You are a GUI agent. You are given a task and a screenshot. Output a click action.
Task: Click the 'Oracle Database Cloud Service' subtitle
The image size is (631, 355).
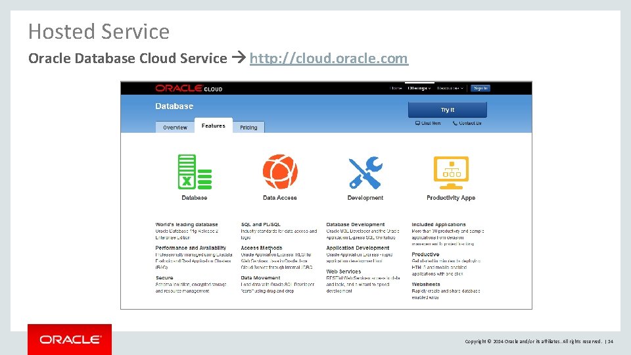128,59
